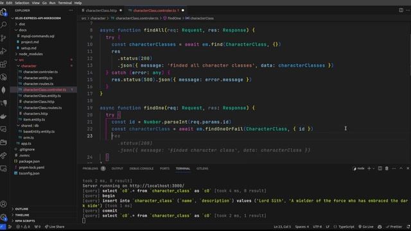Image resolution: width=411 pixels, height=231 pixels.
Task: Open the Search view in activity bar
Action: [4, 25]
